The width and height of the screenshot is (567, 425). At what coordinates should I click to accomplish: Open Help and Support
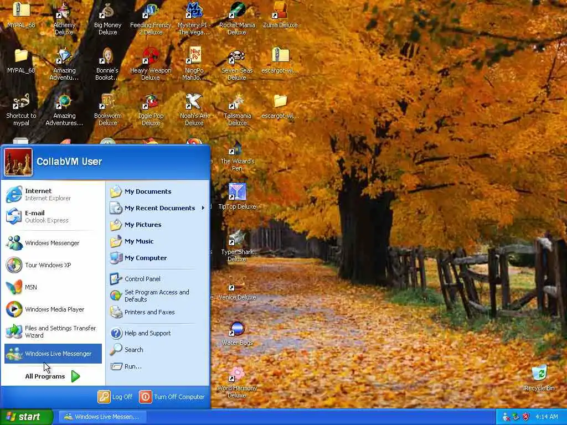click(x=158, y=333)
